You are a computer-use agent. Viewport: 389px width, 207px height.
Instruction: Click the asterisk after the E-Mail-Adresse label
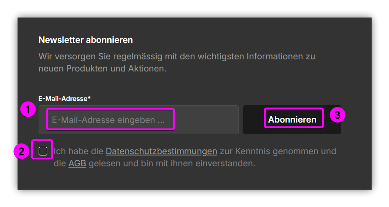(89, 97)
